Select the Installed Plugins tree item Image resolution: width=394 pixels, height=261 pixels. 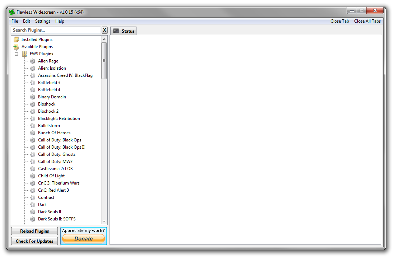(x=37, y=39)
